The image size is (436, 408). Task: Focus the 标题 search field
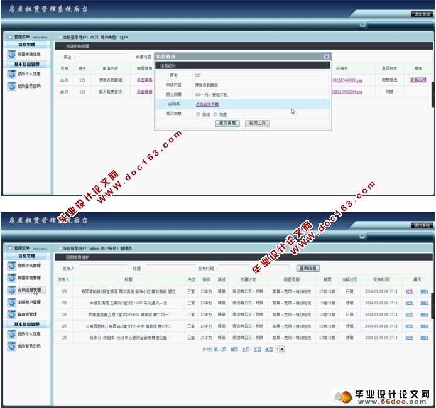pos(170,268)
